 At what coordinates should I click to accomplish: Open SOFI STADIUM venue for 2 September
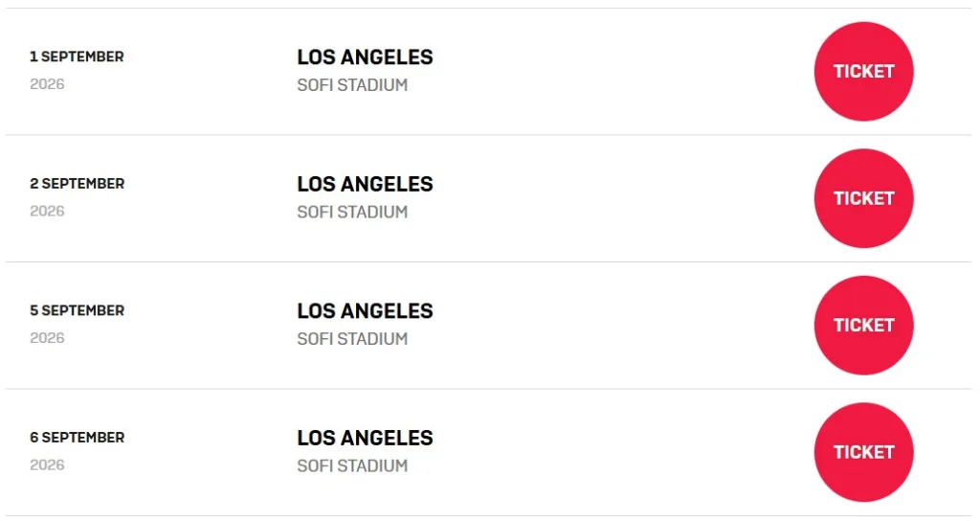pyautogui.click(x=352, y=212)
